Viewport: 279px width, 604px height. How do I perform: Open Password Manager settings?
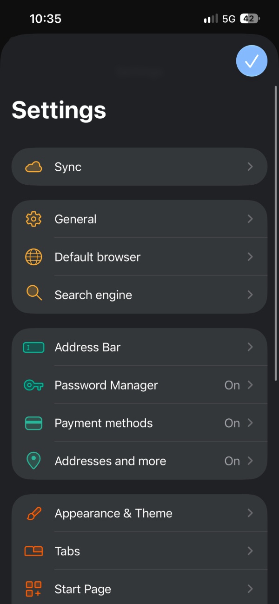pos(139,385)
